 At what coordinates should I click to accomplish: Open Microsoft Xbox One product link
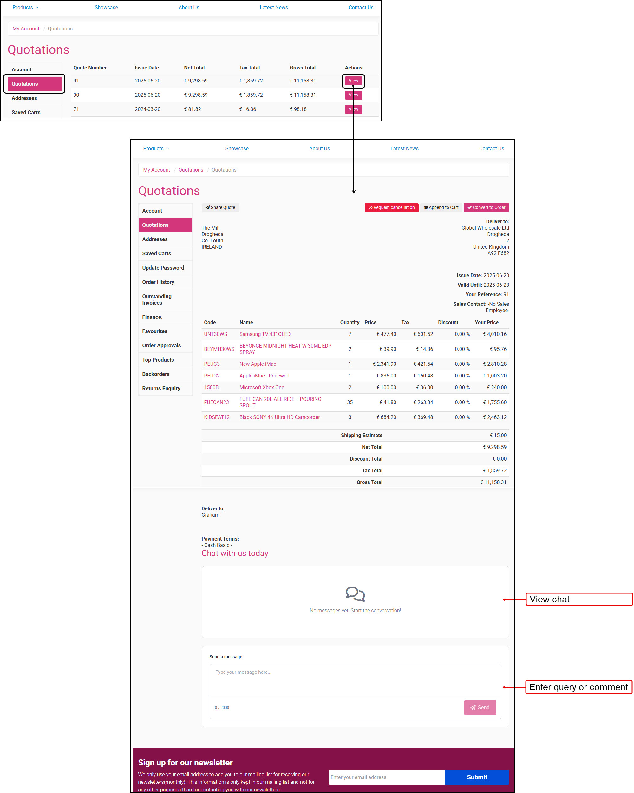(x=262, y=387)
